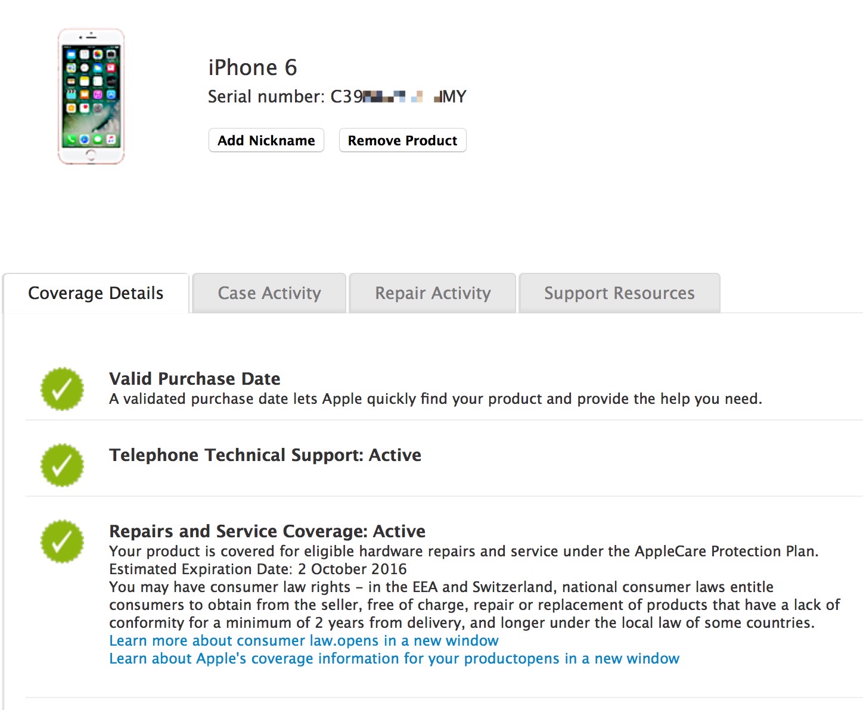Click the iPhone 6 product image

point(91,96)
